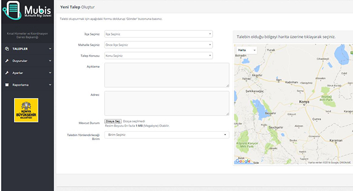This screenshot has height=191, width=353.
Task: Click the Mubis logo icon
Action: pos(12,10)
